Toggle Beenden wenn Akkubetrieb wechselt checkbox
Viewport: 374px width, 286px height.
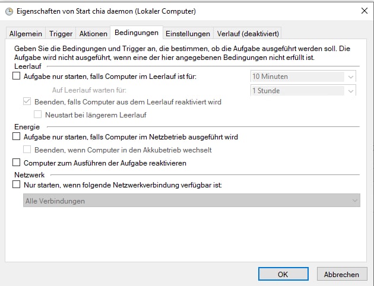27,150
